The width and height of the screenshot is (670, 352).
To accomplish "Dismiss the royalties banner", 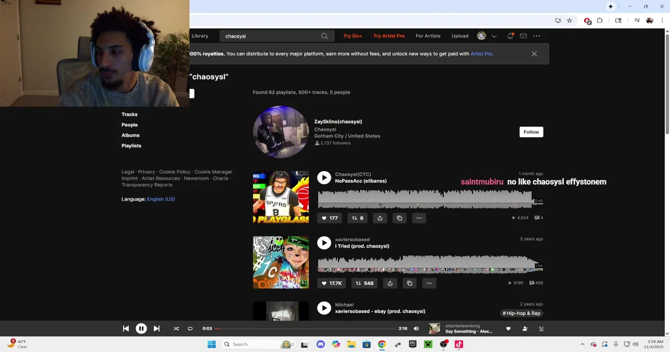I will click(x=534, y=54).
